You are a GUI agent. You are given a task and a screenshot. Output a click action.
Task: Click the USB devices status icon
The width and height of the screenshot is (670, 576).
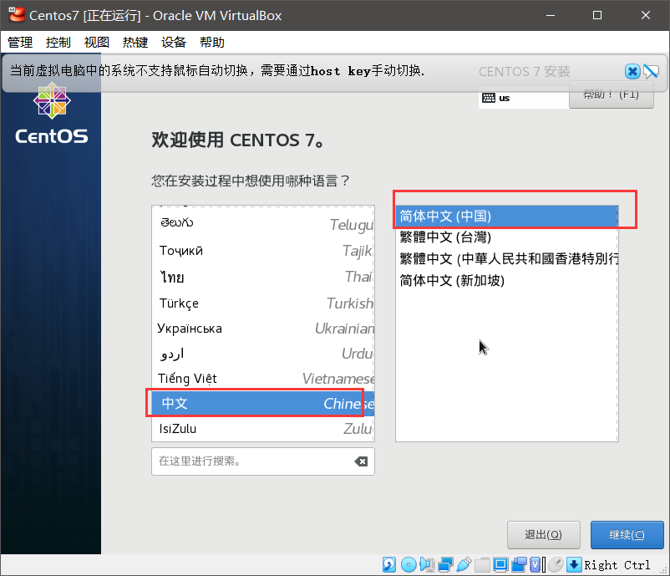pos(464,564)
